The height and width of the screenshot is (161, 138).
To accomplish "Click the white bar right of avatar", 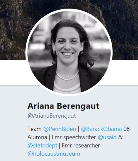I will (124, 72).
